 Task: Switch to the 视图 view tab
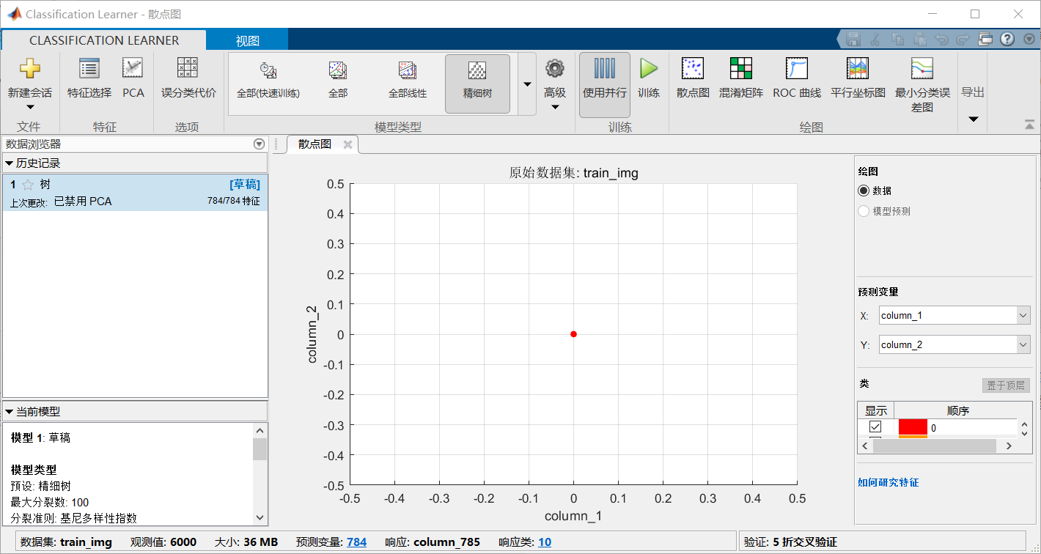248,41
